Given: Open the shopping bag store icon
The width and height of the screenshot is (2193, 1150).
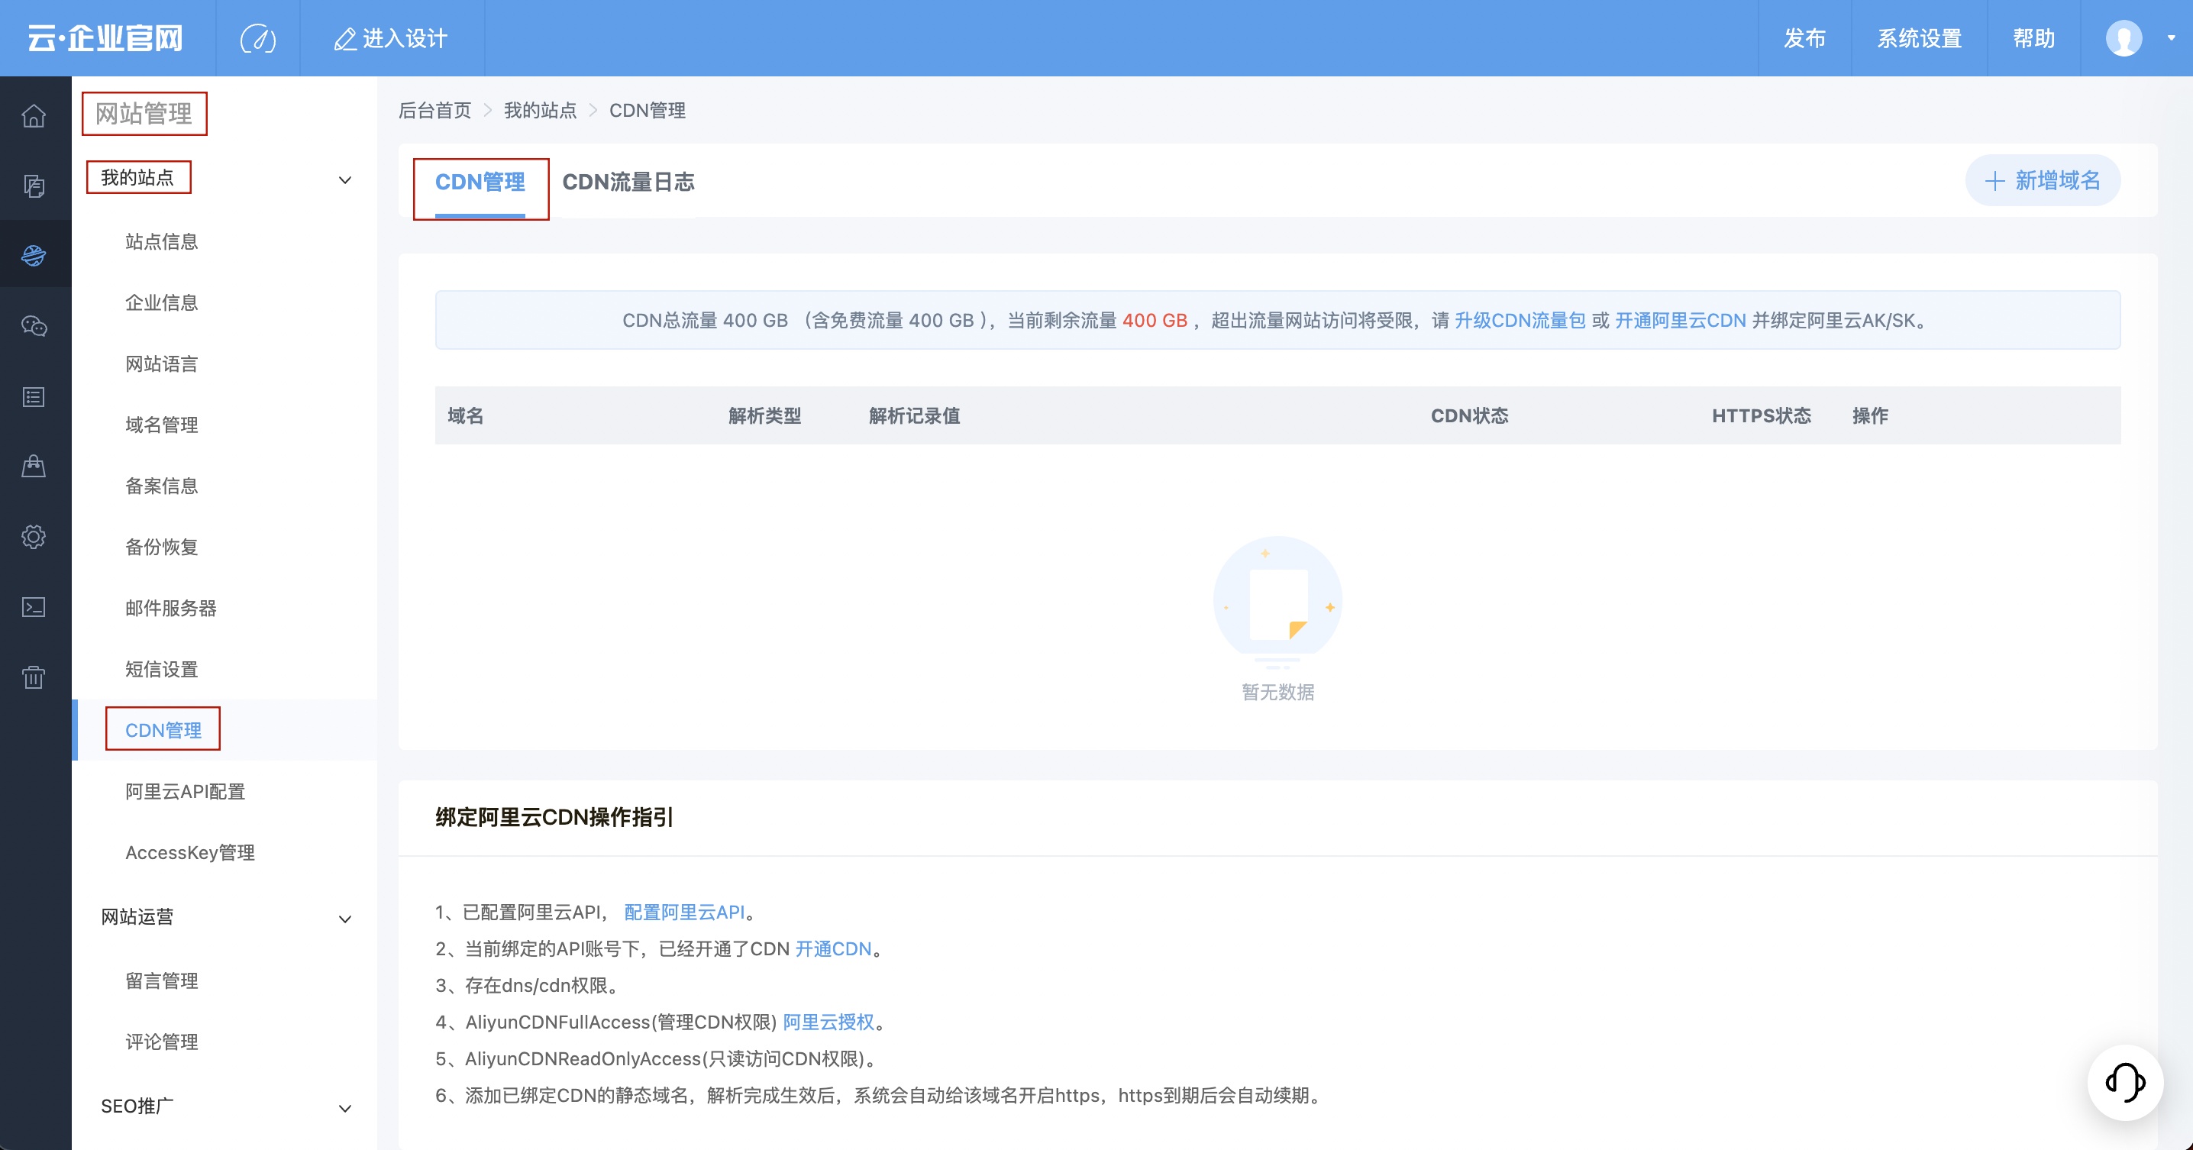Looking at the screenshot, I should [34, 467].
